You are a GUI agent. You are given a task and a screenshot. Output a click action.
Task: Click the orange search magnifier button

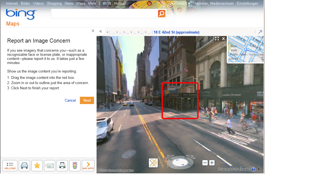[161, 13]
